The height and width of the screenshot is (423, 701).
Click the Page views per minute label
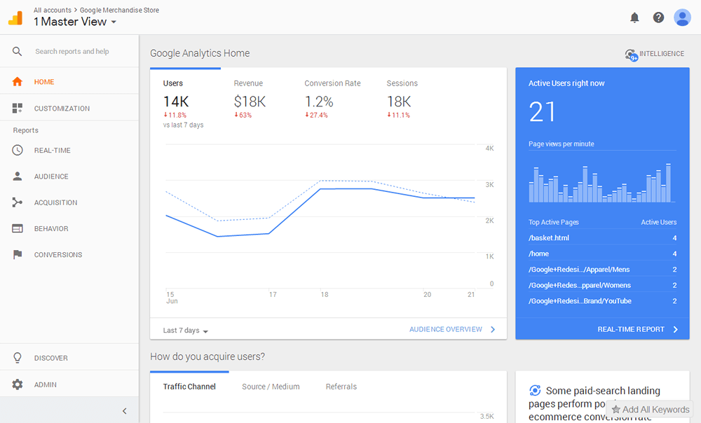coord(561,144)
